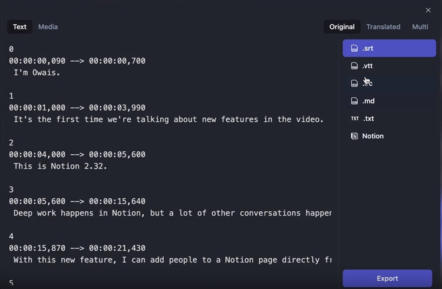
Task: Click the TXT icon beside .txt
Action: 355,118
